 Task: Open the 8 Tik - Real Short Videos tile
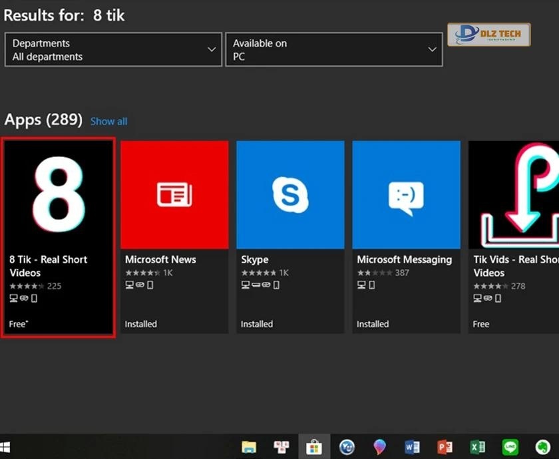(58, 194)
